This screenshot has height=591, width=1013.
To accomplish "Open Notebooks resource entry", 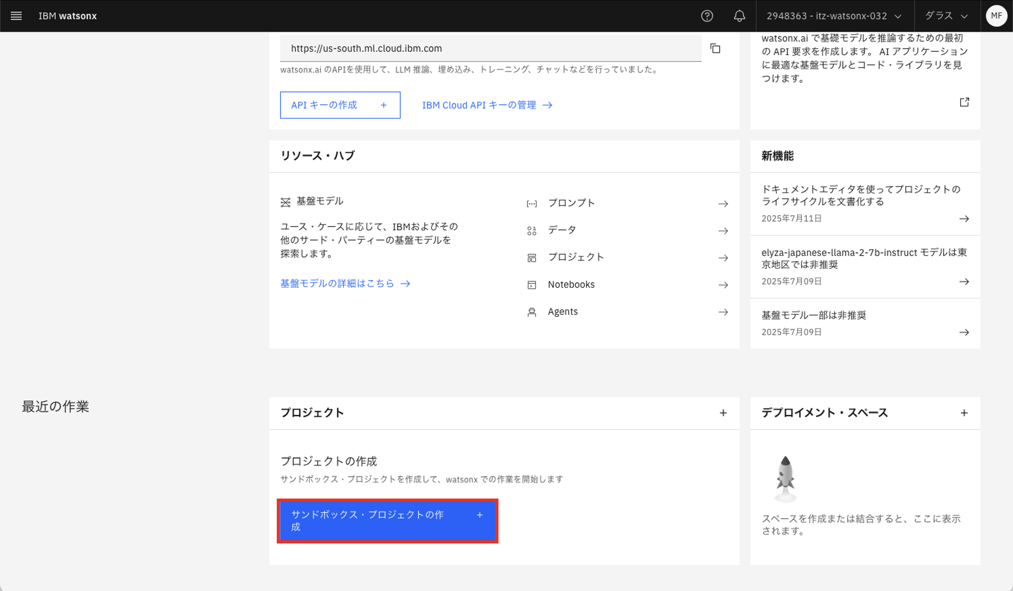I will [x=627, y=285].
